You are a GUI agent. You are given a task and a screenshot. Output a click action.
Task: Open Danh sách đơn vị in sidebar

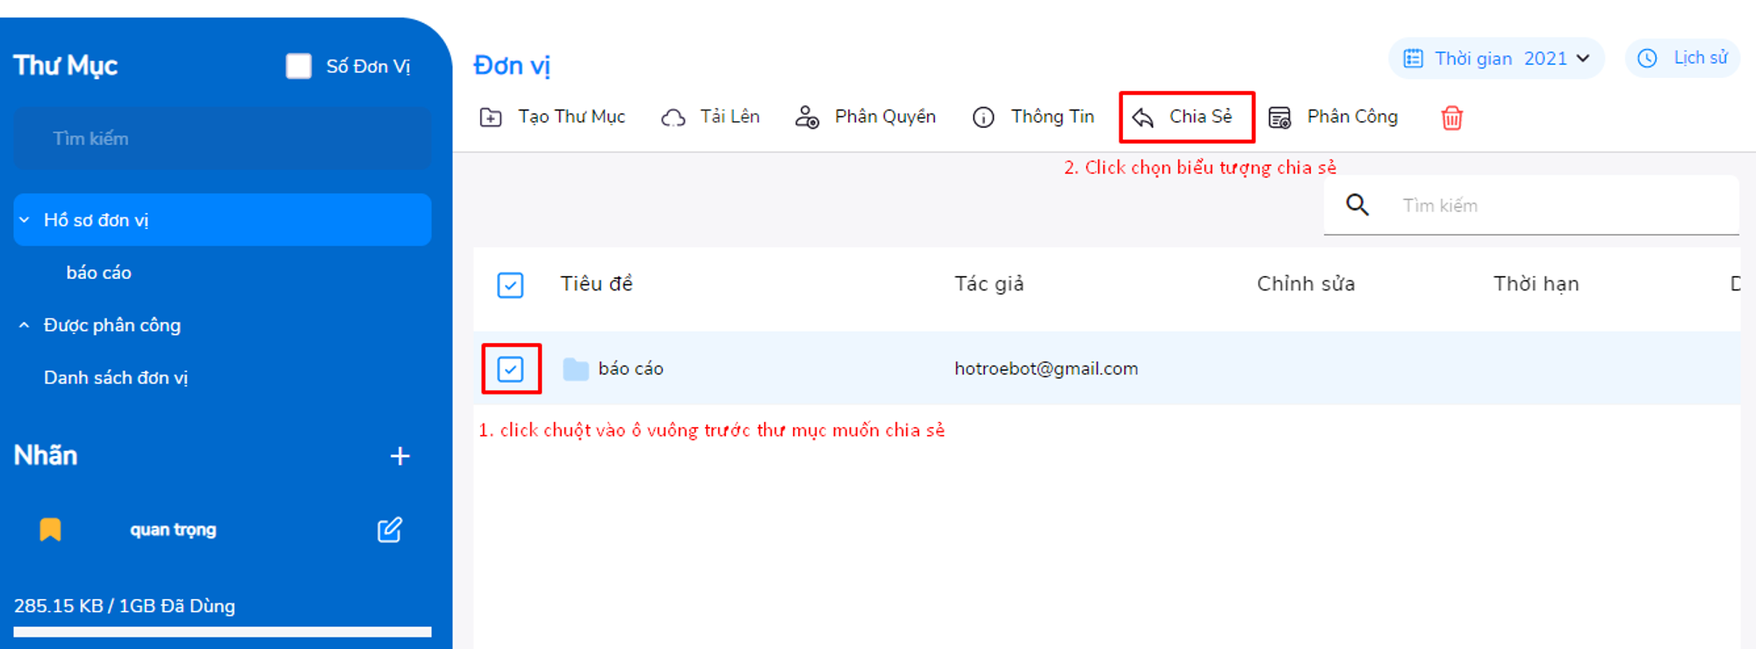[116, 378]
